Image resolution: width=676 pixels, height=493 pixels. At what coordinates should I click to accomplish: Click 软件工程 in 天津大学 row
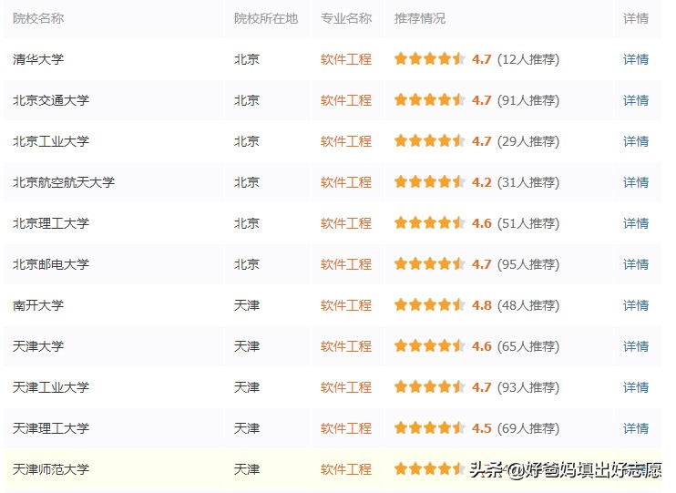click(x=346, y=346)
